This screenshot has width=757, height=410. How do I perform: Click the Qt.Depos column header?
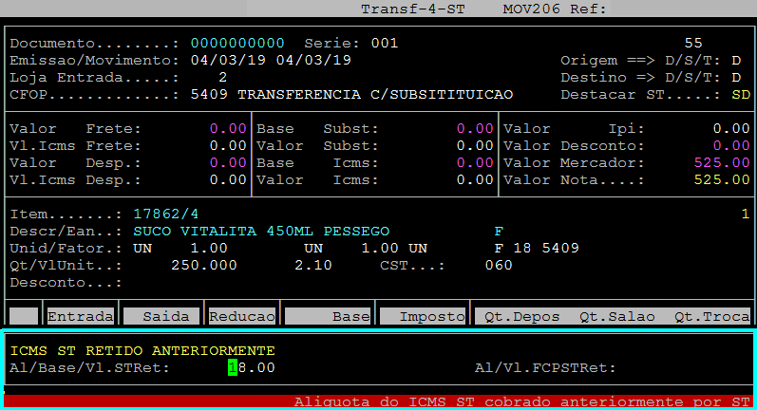(x=521, y=316)
